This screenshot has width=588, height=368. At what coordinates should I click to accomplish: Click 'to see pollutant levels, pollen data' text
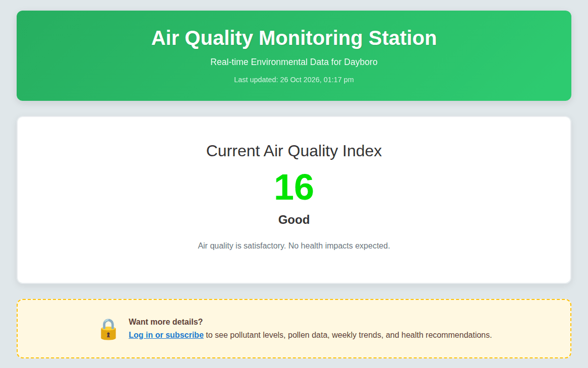tap(349, 335)
